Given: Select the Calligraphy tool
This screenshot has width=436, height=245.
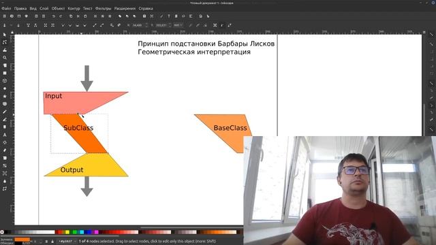Looking at the screenshot, I should 5,127.
